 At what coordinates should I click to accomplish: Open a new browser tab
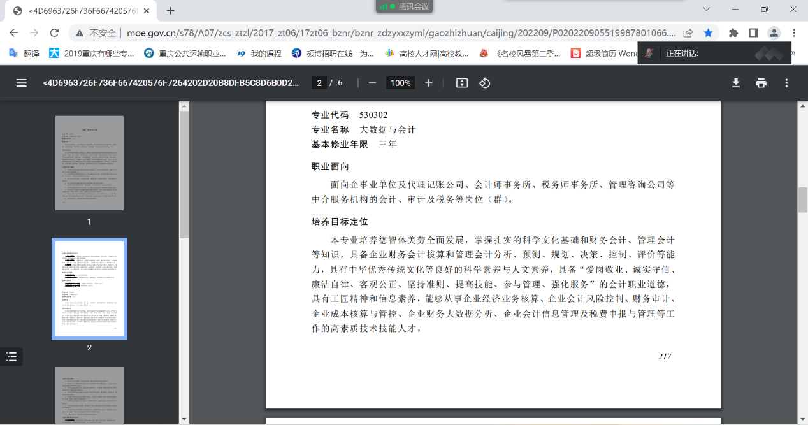pyautogui.click(x=170, y=11)
